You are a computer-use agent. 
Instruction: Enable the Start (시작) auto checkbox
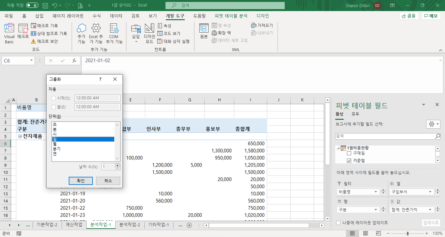54,98
